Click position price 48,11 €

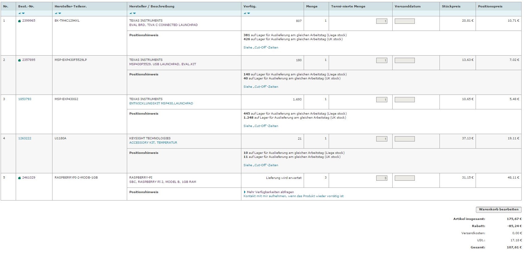pos(513,178)
